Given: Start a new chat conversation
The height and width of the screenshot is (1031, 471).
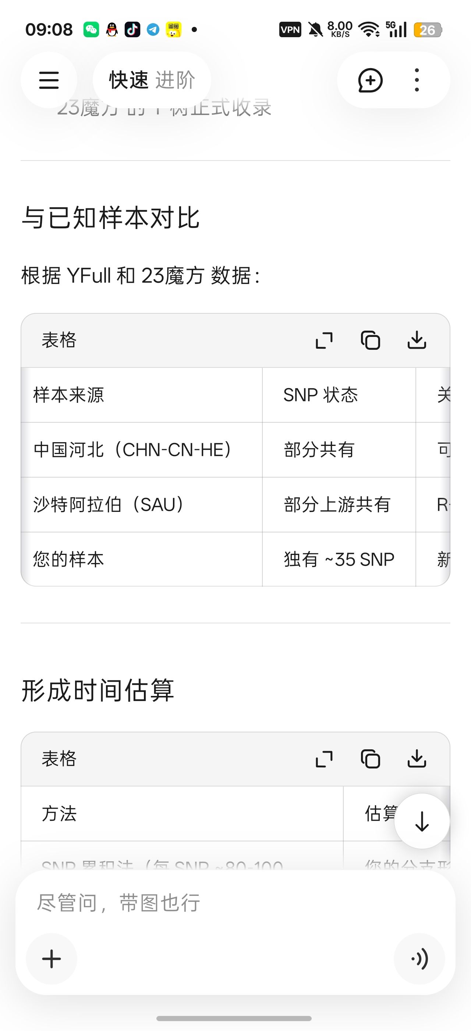Looking at the screenshot, I should pyautogui.click(x=370, y=80).
